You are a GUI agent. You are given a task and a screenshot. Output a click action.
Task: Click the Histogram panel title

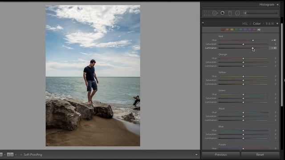[267, 4]
